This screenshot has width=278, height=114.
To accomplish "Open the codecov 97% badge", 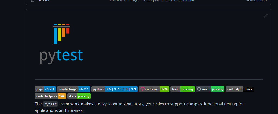I will [154, 89].
